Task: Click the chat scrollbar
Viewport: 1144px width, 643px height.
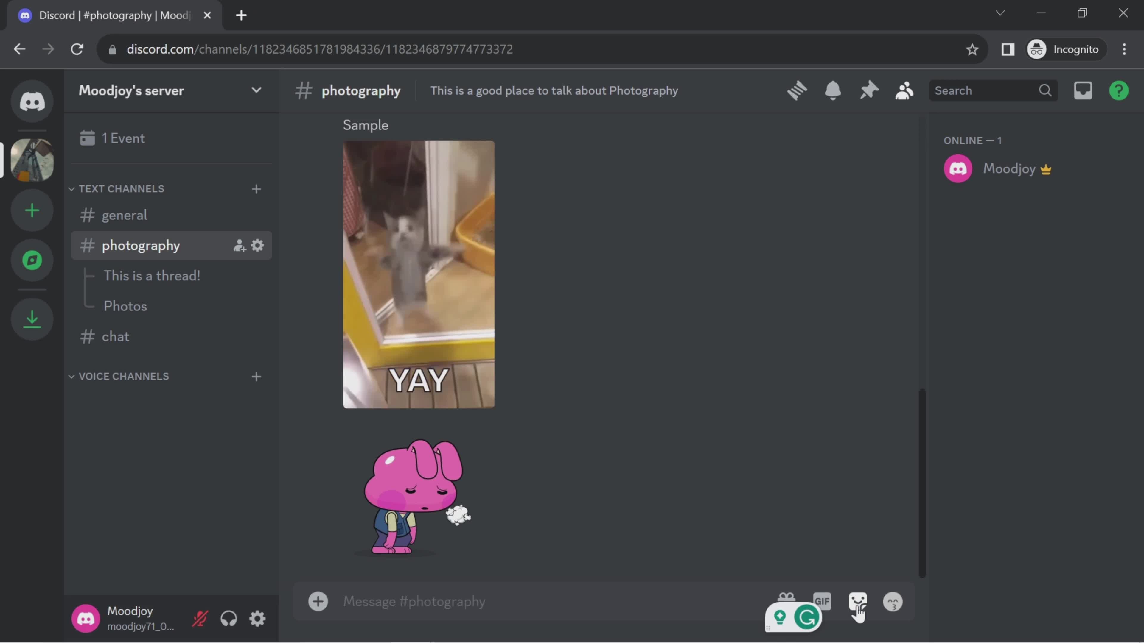Action: point(922,483)
